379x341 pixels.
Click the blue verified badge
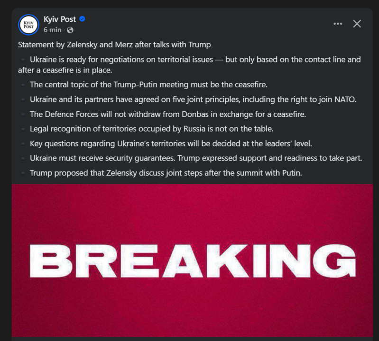click(x=82, y=19)
